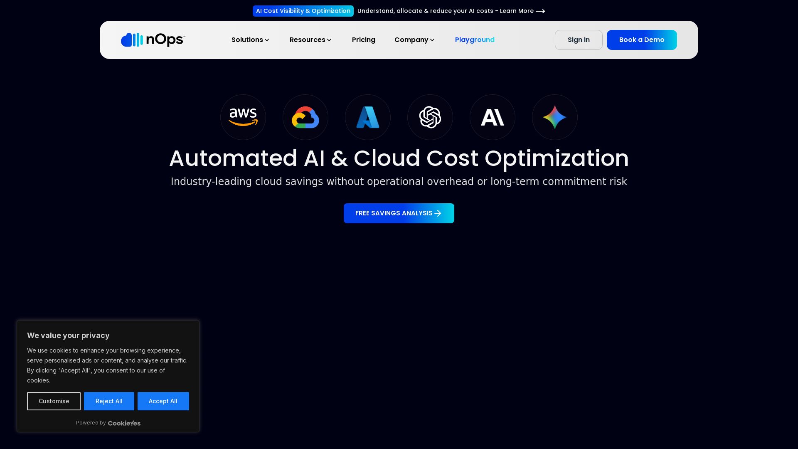Accept all cookies
798x449 pixels.
(163, 401)
